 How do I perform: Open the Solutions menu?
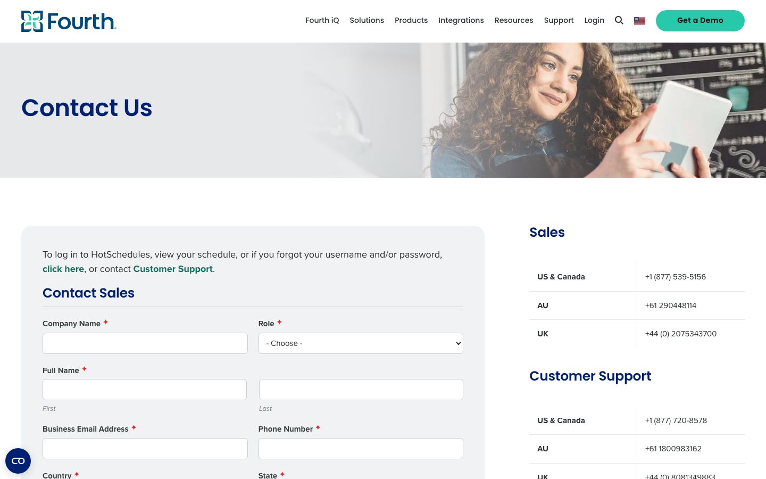point(367,20)
